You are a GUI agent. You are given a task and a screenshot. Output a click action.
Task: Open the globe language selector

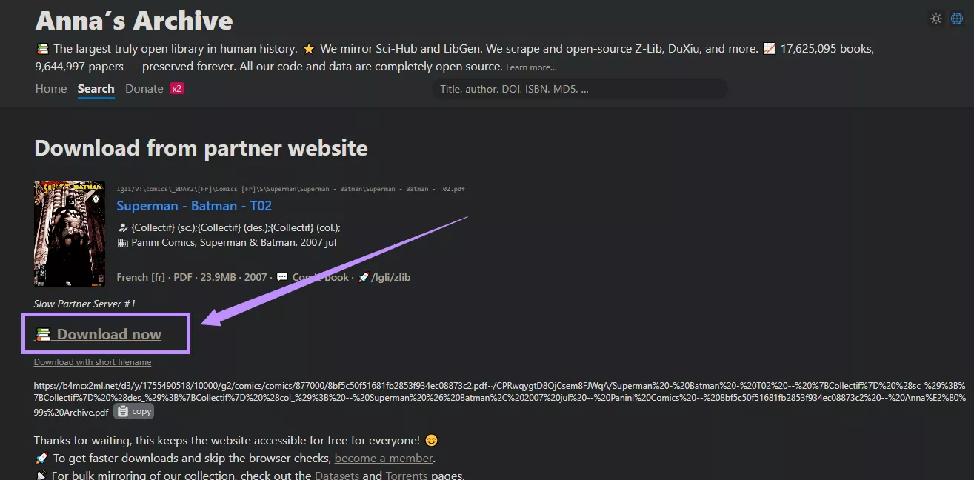(956, 19)
